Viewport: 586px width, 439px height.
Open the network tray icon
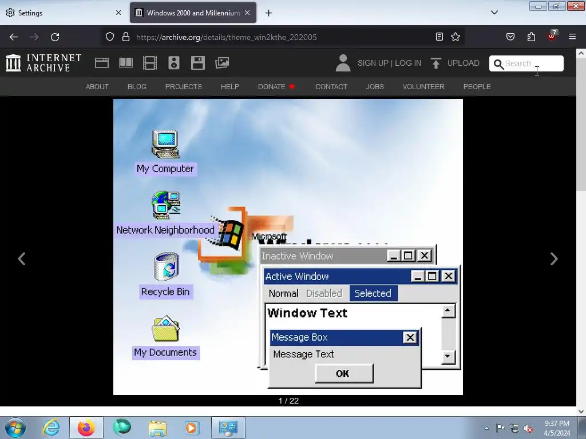pyautogui.click(x=514, y=428)
